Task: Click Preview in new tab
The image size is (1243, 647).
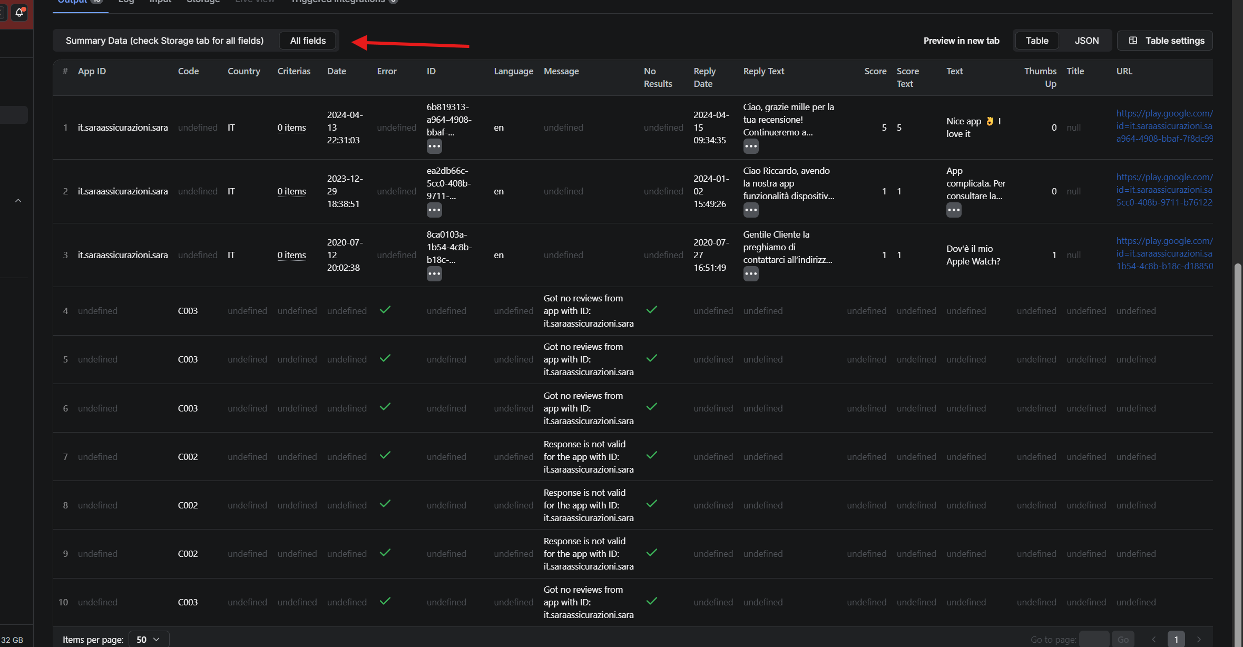Action: pyautogui.click(x=961, y=41)
